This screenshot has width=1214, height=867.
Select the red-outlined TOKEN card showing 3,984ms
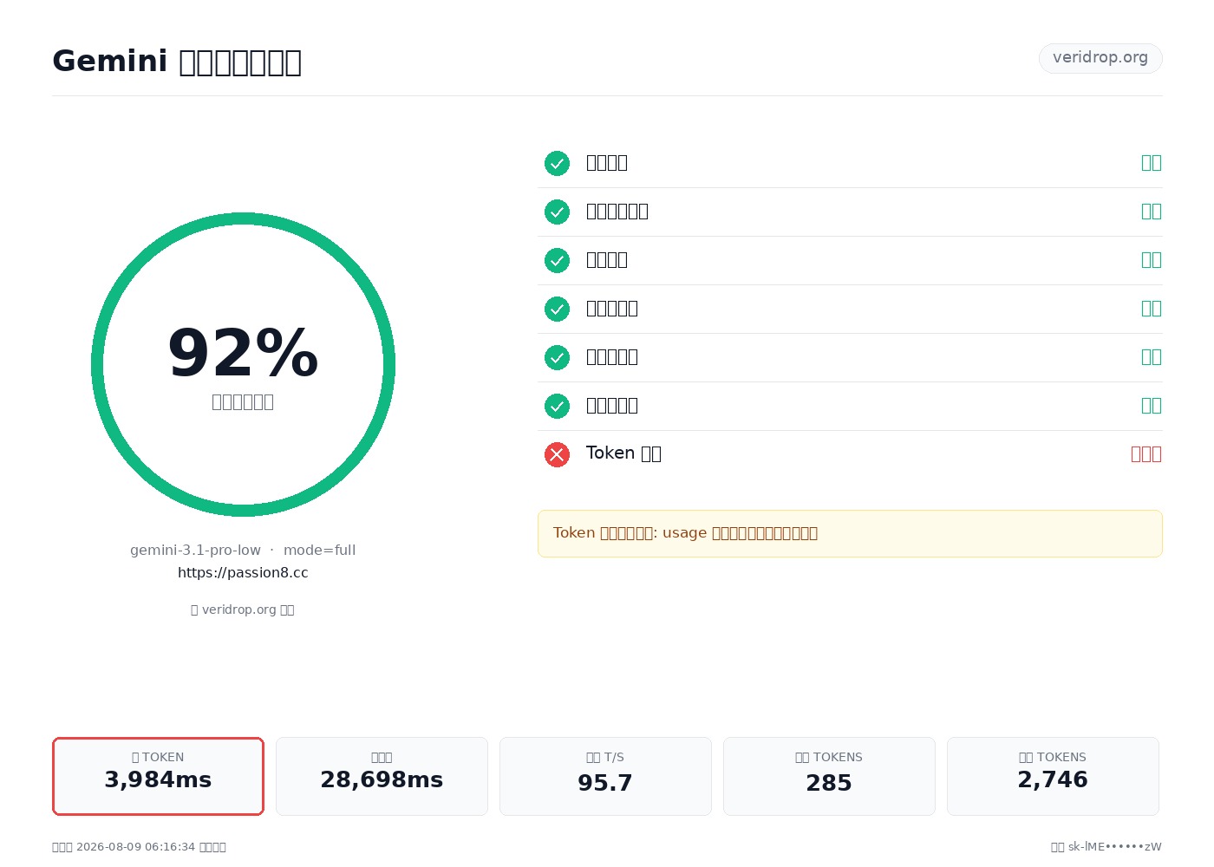pos(158,776)
